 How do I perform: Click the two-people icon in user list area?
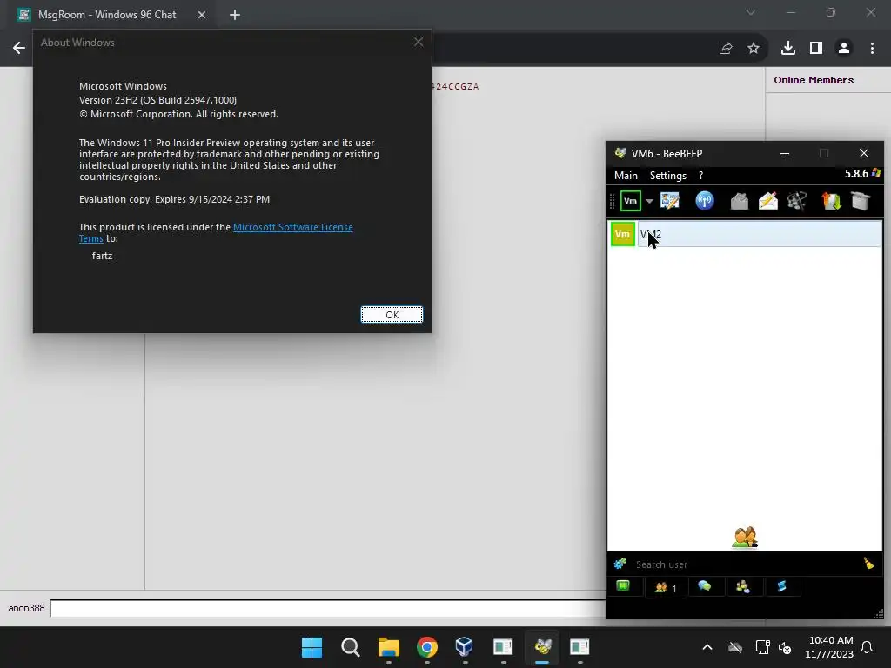tap(745, 537)
